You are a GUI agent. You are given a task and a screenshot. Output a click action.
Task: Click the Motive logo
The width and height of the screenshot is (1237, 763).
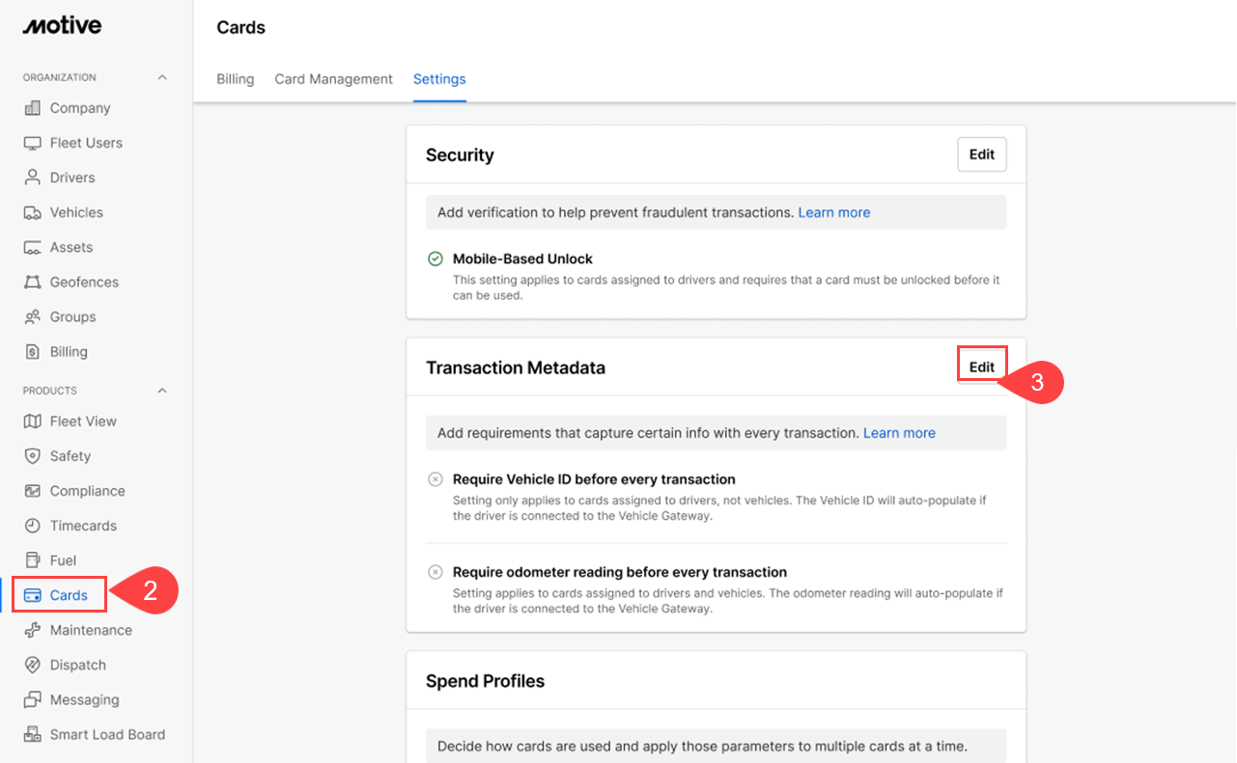(62, 26)
